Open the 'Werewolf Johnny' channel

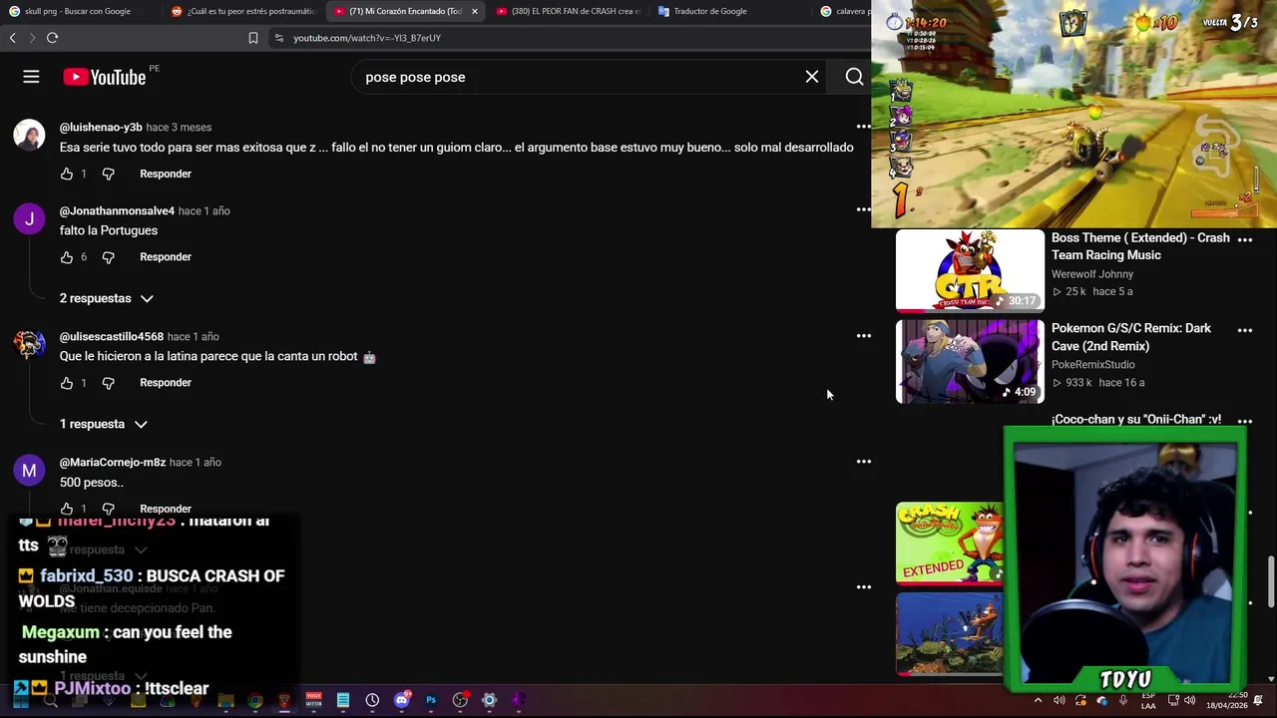click(x=1092, y=274)
